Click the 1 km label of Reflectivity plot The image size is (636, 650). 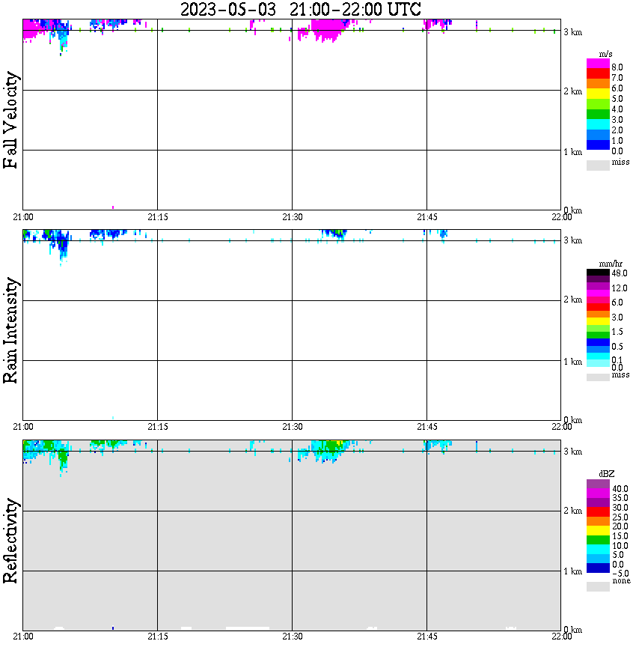point(572,571)
